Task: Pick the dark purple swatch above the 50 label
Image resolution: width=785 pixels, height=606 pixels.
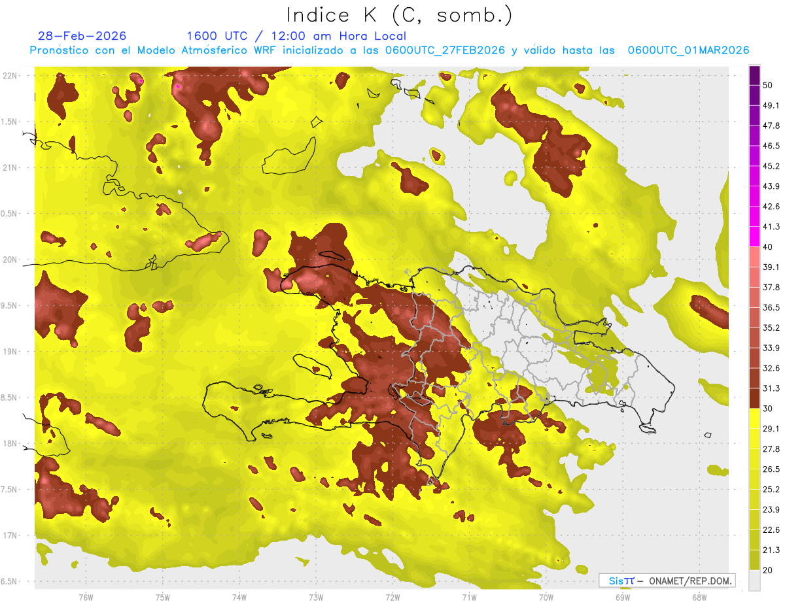Action: [754, 76]
